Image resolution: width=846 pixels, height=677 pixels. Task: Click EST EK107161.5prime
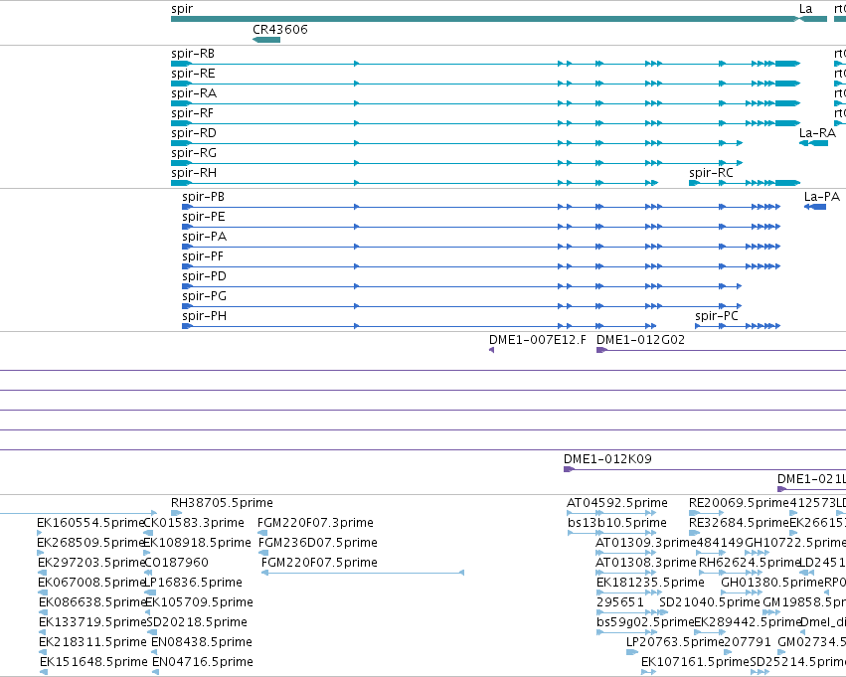pos(648,672)
